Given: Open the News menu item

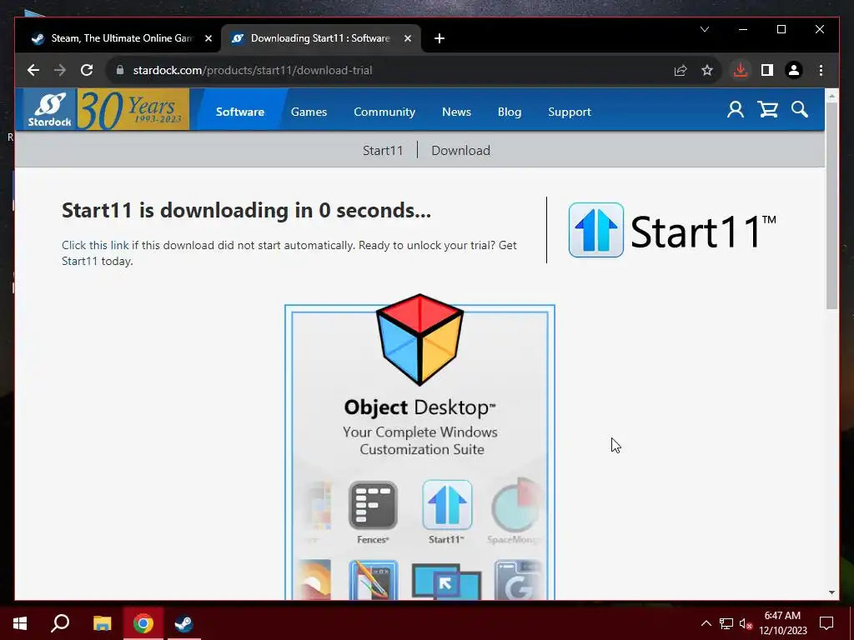Looking at the screenshot, I should tap(456, 112).
